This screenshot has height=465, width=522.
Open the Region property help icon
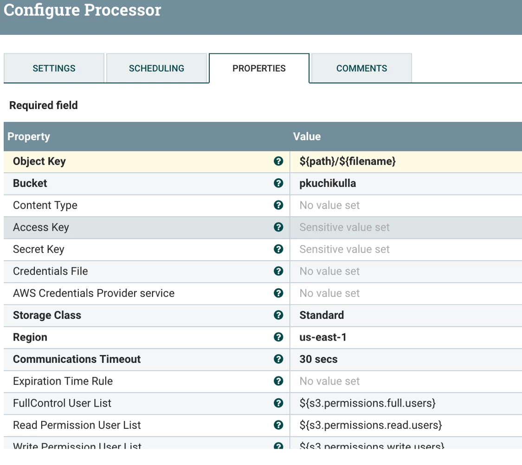pos(278,337)
